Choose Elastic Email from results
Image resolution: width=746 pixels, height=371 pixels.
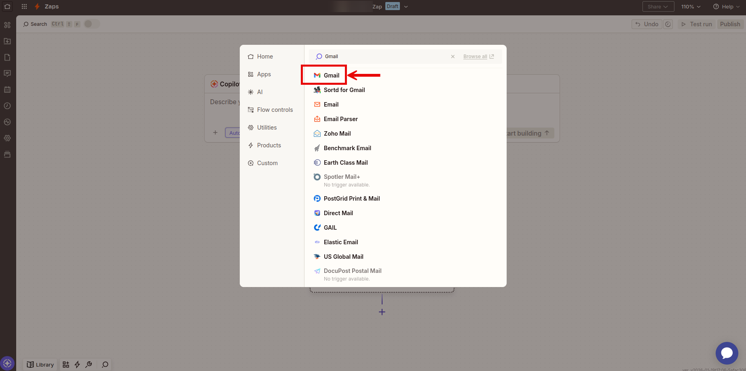[406, 242]
